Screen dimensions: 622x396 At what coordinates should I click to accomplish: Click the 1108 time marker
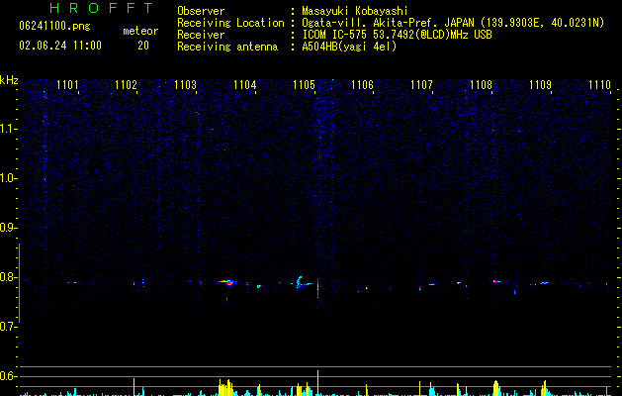(482, 85)
